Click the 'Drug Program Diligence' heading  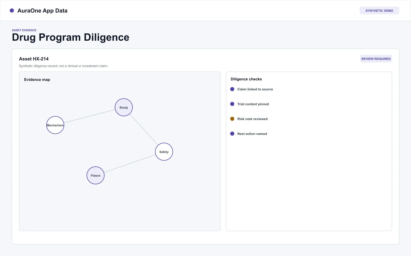tap(71, 37)
